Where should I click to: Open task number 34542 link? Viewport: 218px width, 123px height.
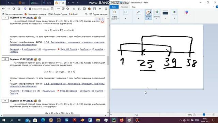pyautogui.click(x=30, y=59)
